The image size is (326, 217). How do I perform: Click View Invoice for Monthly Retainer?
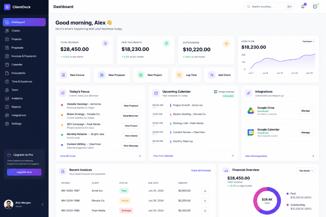point(131,136)
